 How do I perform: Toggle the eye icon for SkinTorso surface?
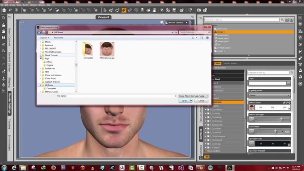(208, 121)
